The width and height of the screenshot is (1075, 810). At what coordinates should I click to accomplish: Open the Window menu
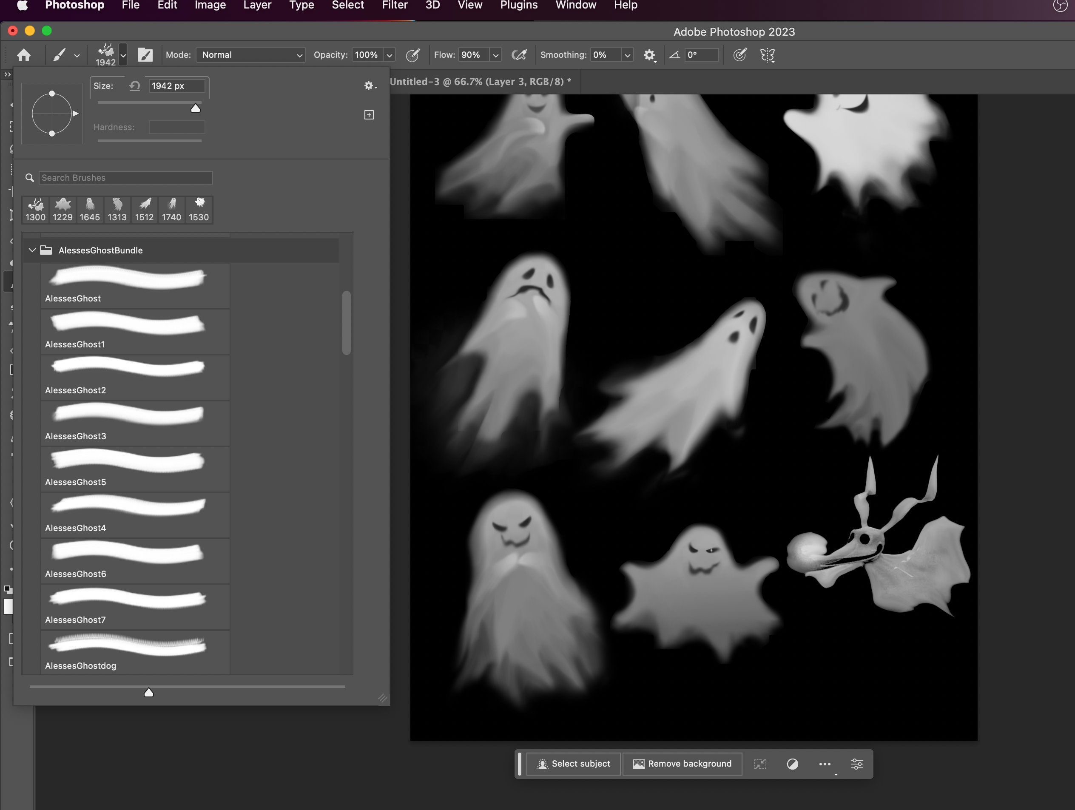pyautogui.click(x=575, y=6)
